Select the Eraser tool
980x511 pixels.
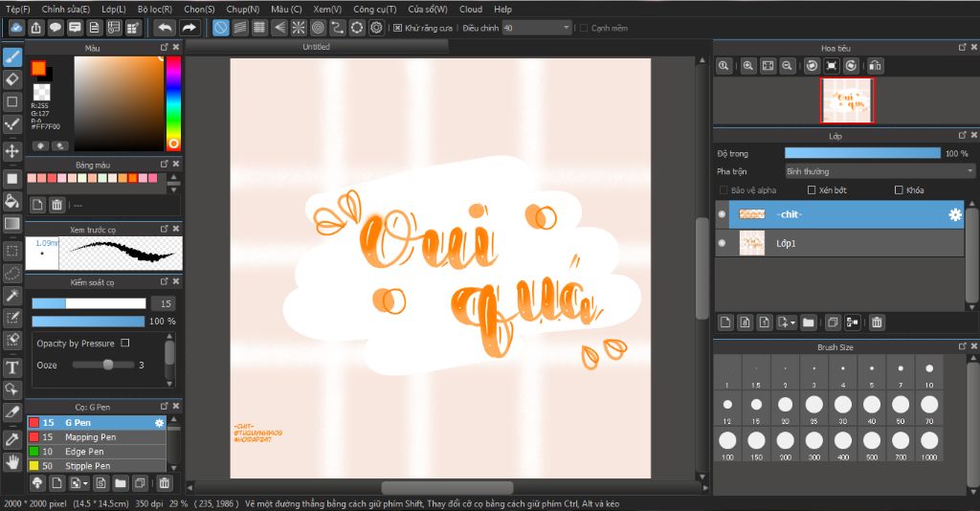[12, 79]
